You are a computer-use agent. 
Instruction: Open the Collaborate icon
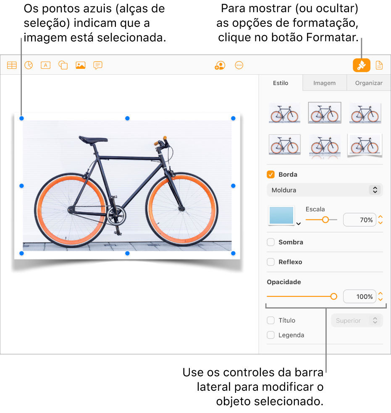click(x=220, y=65)
